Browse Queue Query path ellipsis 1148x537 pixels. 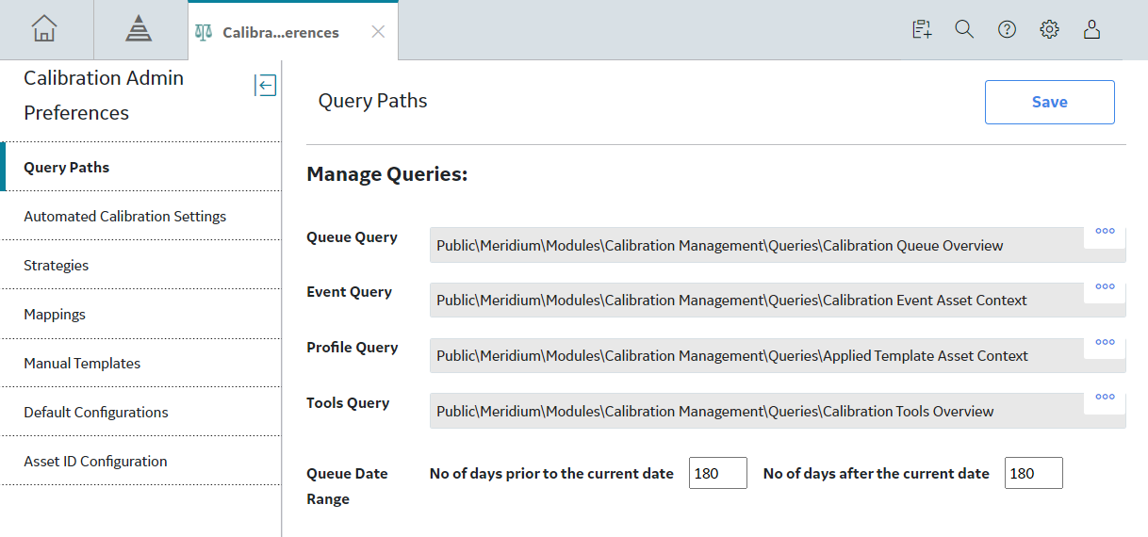click(1105, 231)
